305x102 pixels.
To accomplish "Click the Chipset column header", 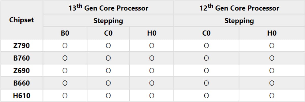I will point(21,20).
